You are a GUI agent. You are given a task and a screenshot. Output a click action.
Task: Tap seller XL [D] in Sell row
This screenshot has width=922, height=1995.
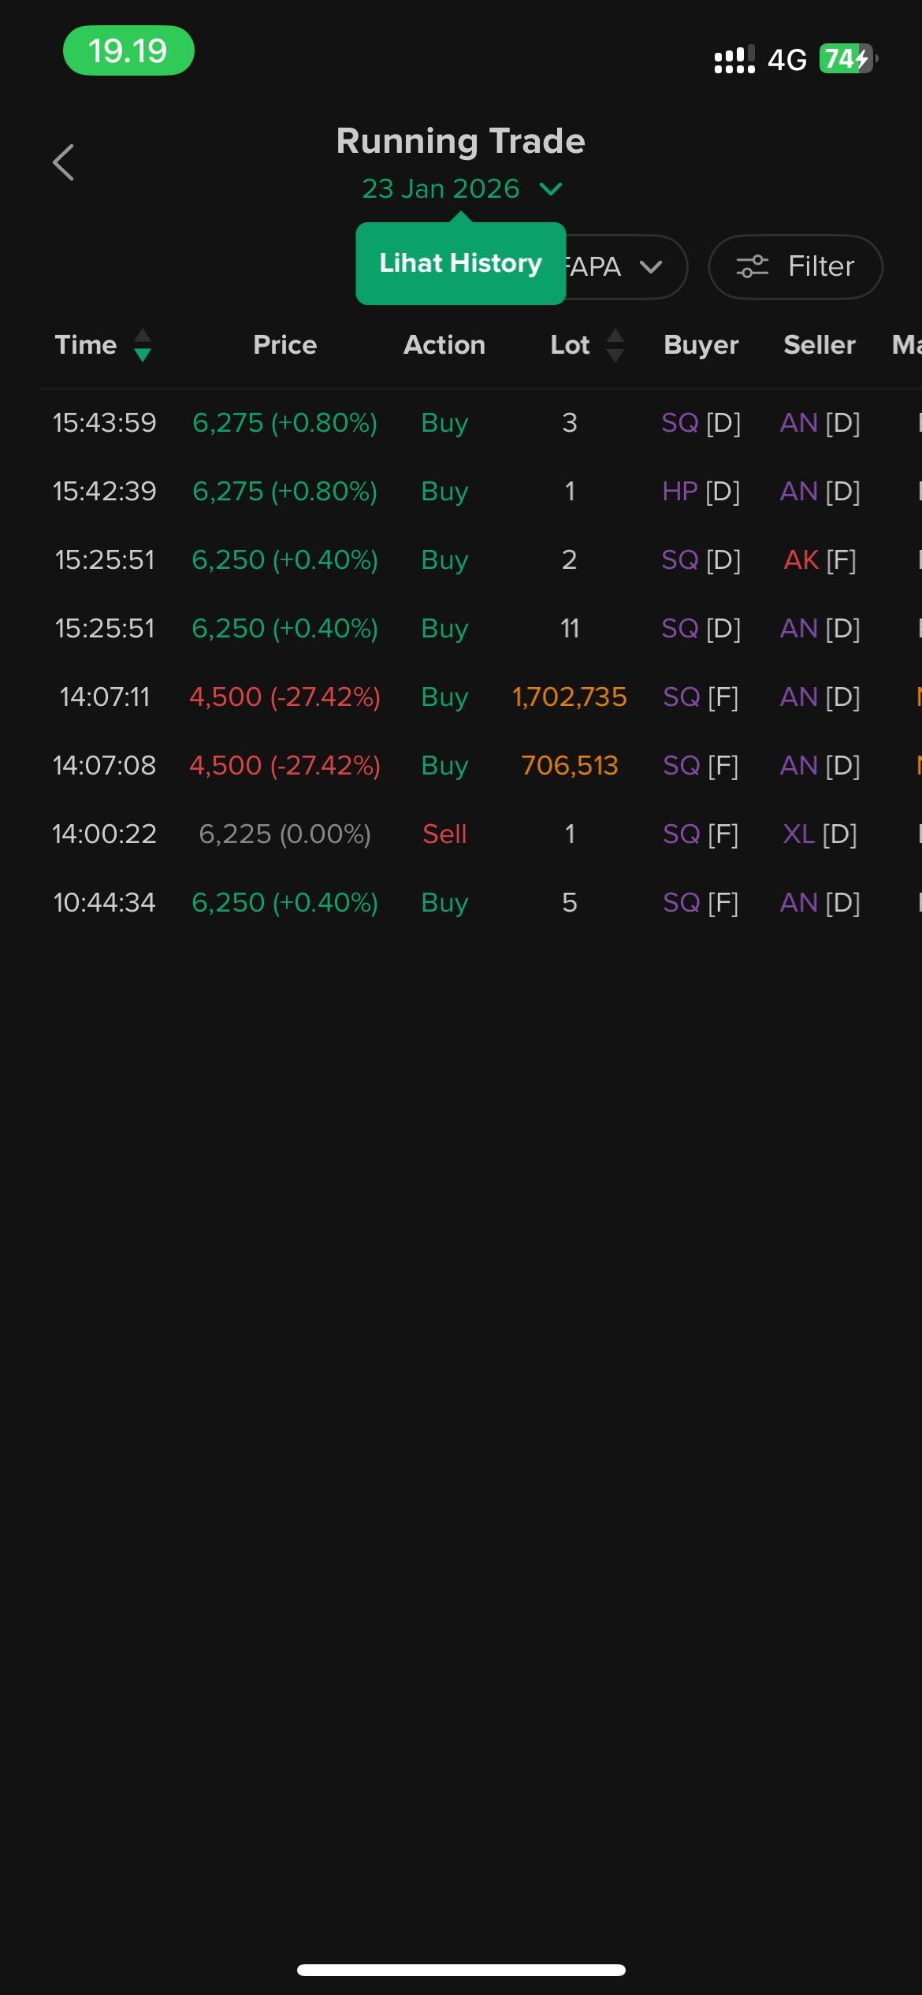click(819, 834)
